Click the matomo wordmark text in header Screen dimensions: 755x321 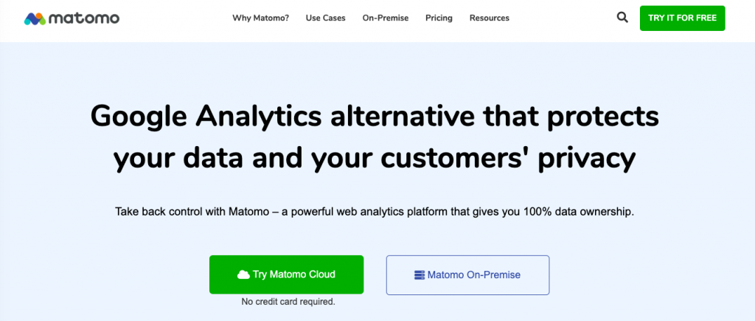tap(84, 18)
